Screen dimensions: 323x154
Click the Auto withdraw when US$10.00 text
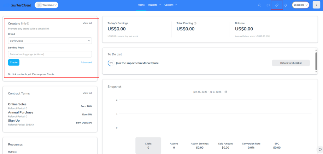pyautogui.click(x=253, y=36)
